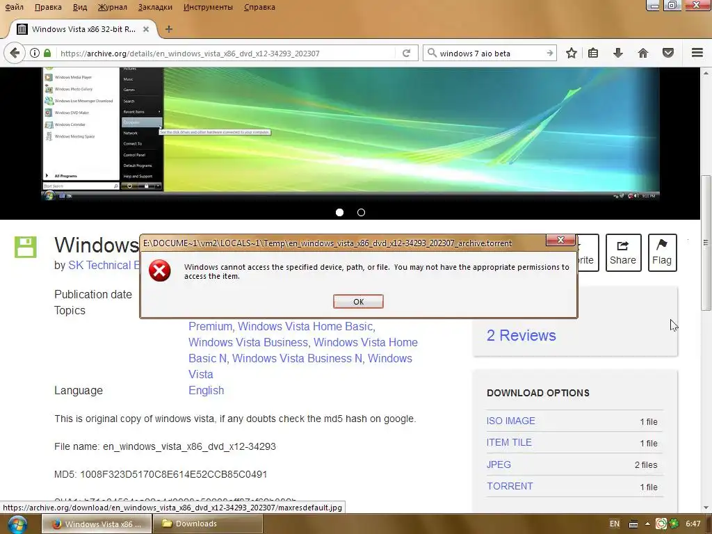This screenshot has width=712, height=534.
Task: Open the Windows Vista Business topic link
Action: [x=248, y=342]
